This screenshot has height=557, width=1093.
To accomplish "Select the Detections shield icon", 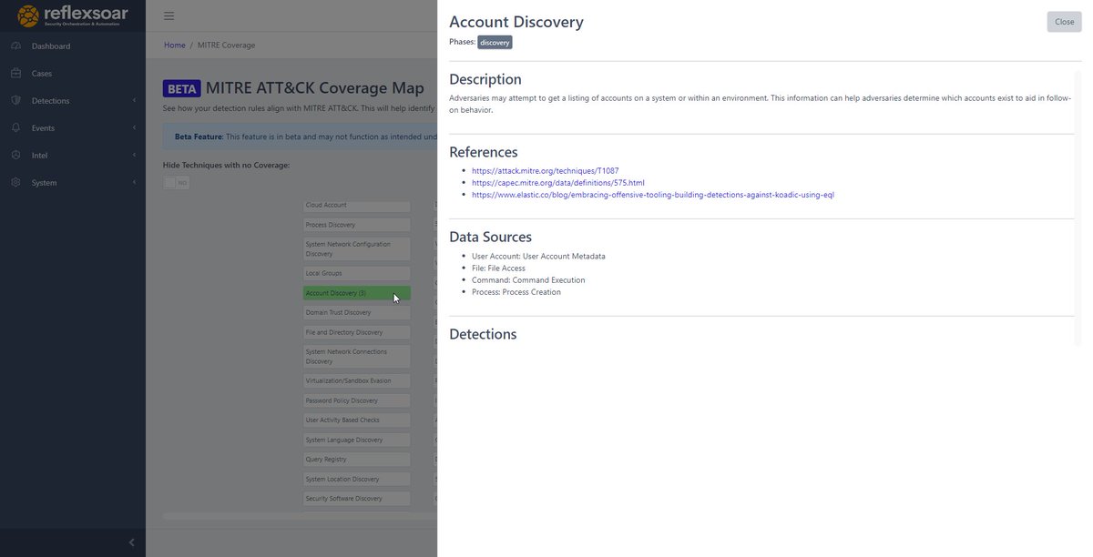I will coord(15,100).
